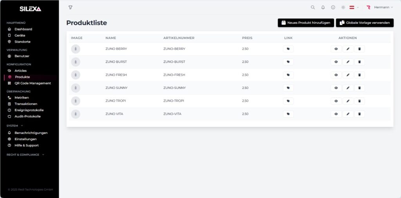
Task: Open notifications bell in top bar
Action: coord(323,7)
